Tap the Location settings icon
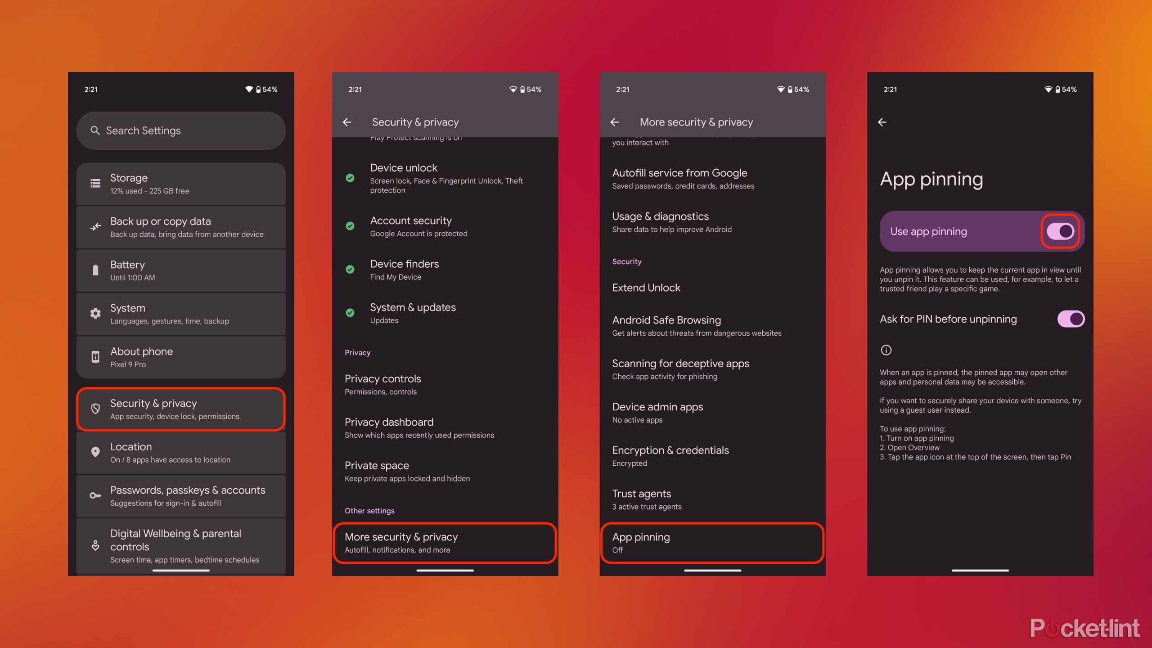This screenshot has width=1152, height=648. 94,452
